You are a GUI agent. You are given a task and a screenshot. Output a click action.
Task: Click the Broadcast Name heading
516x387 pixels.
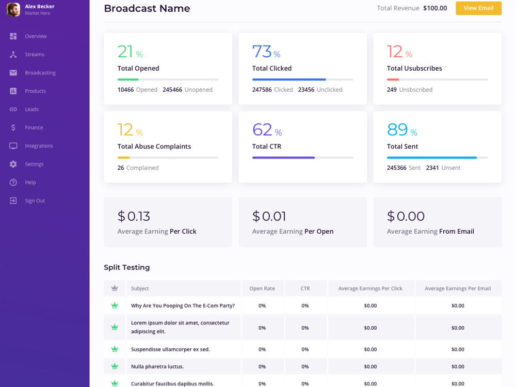(x=147, y=8)
